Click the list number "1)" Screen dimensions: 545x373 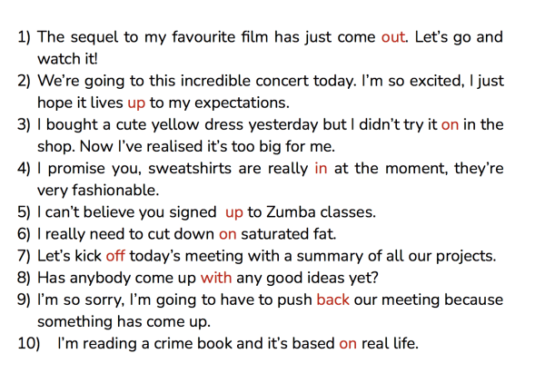coord(24,37)
